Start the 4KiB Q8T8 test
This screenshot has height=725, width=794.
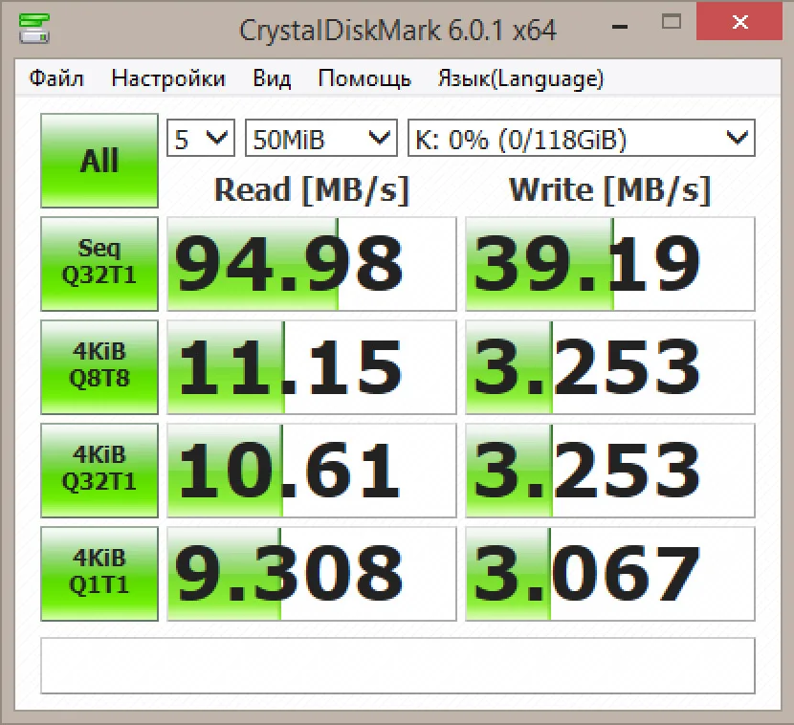[x=99, y=367]
